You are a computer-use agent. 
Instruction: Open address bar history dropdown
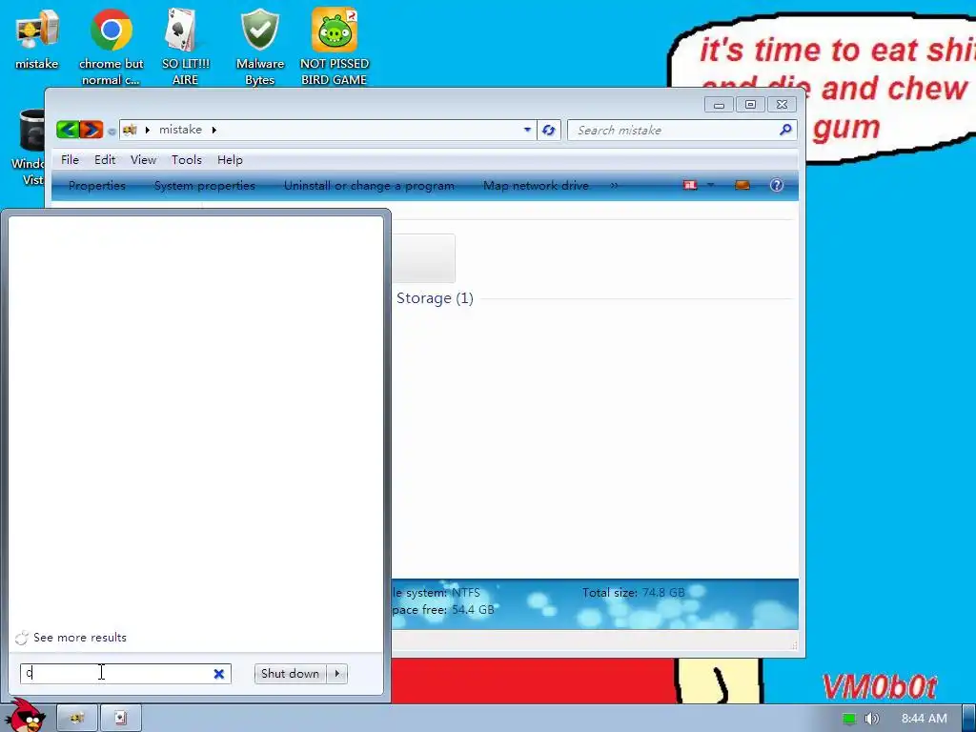pyautogui.click(x=527, y=130)
